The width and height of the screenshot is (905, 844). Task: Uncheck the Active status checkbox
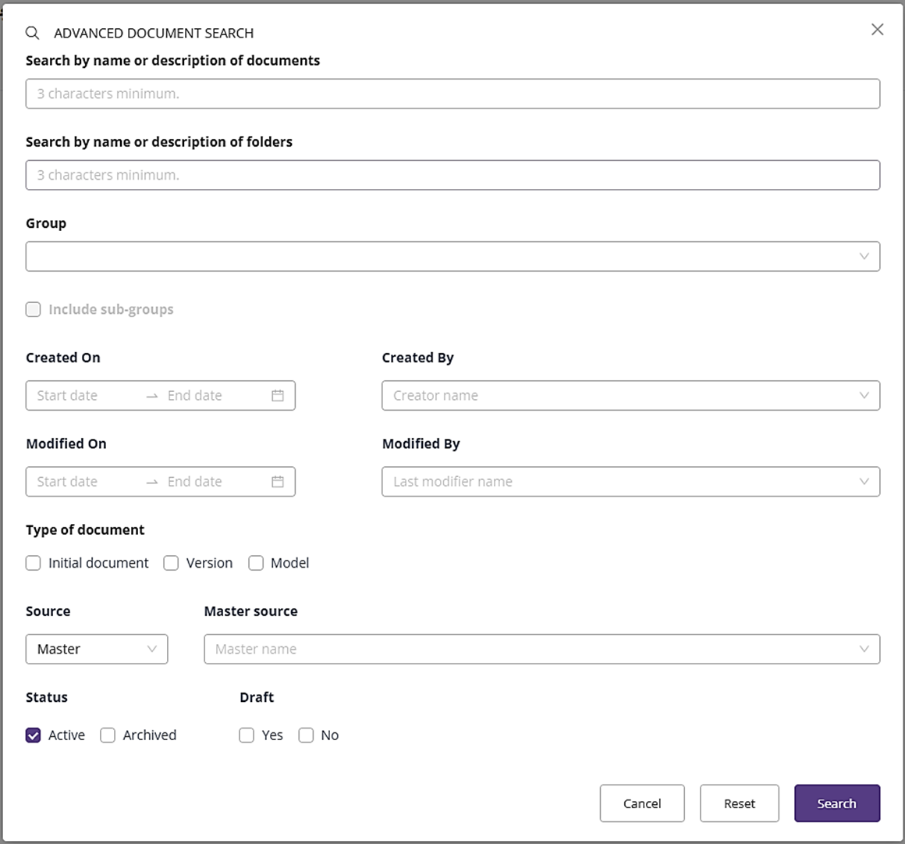pos(34,735)
